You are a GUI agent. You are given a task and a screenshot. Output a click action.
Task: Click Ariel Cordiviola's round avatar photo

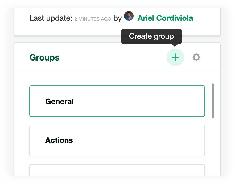tap(129, 16)
